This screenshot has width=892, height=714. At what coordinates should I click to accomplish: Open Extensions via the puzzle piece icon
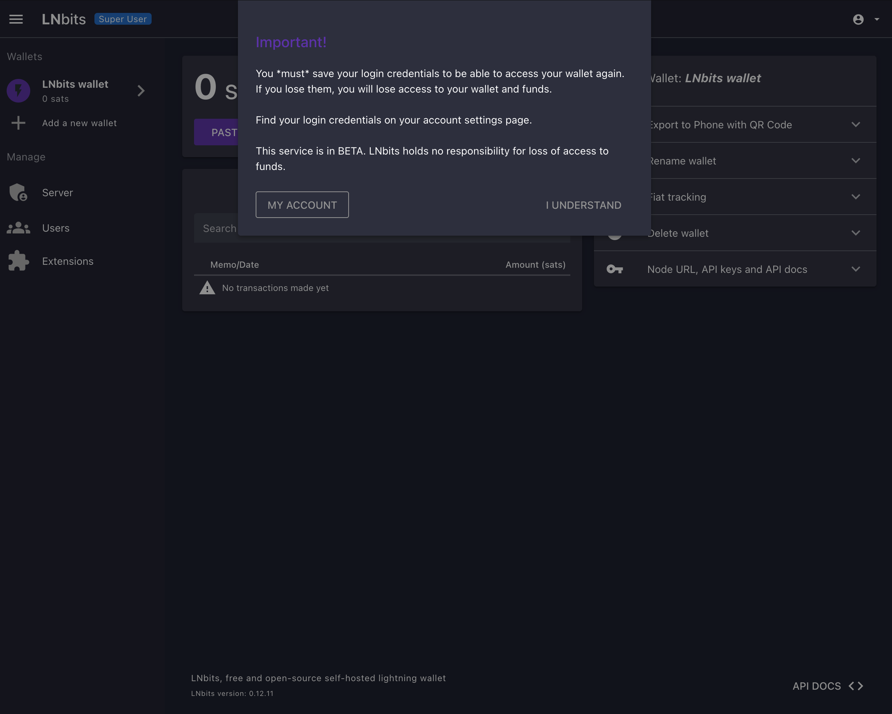tap(18, 261)
